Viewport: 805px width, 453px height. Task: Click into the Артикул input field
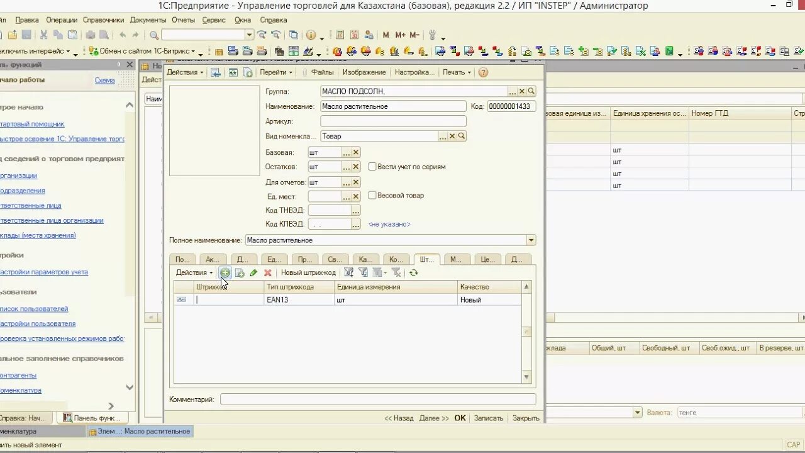pyautogui.click(x=393, y=121)
